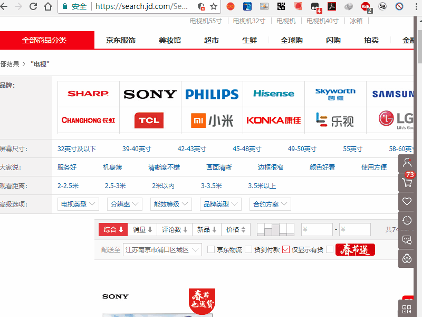Expand the 能效等级 dropdown
422x317 pixels.
(171, 204)
